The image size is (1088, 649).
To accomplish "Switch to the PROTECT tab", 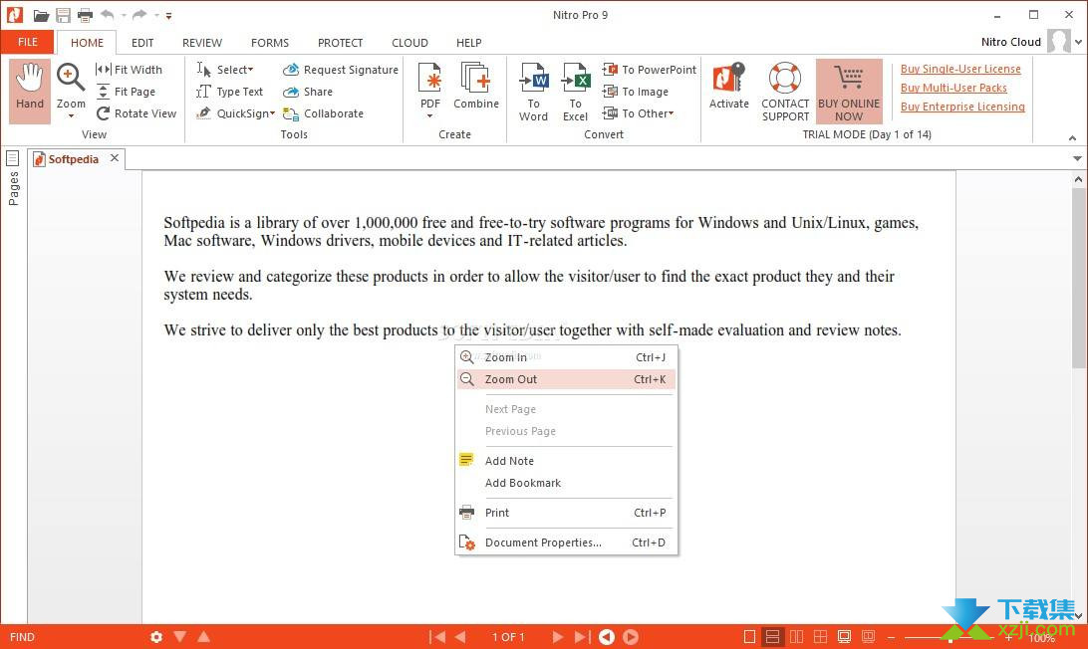I will pyautogui.click(x=340, y=42).
